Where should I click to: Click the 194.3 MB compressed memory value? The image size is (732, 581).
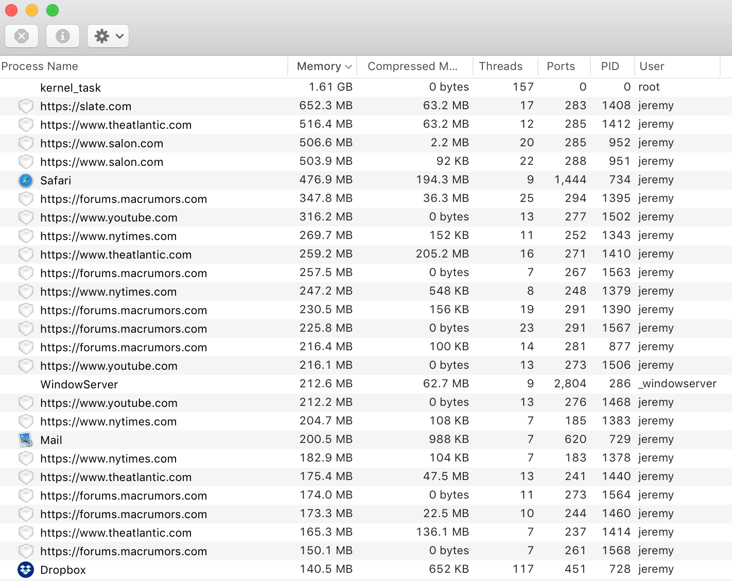(x=443, y=179)
